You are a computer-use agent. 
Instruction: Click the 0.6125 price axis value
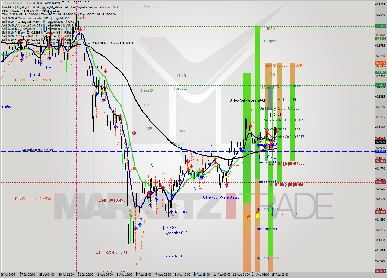(x=380, y=4)
